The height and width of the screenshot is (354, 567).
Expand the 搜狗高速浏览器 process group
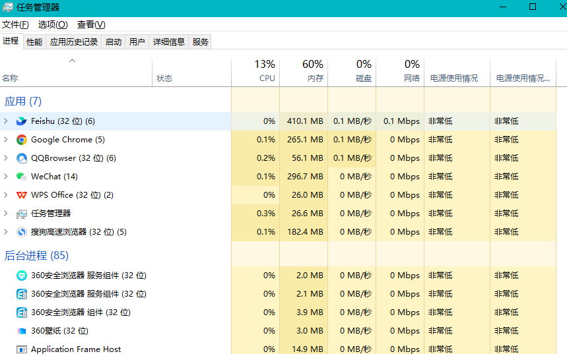coord(6,231)
